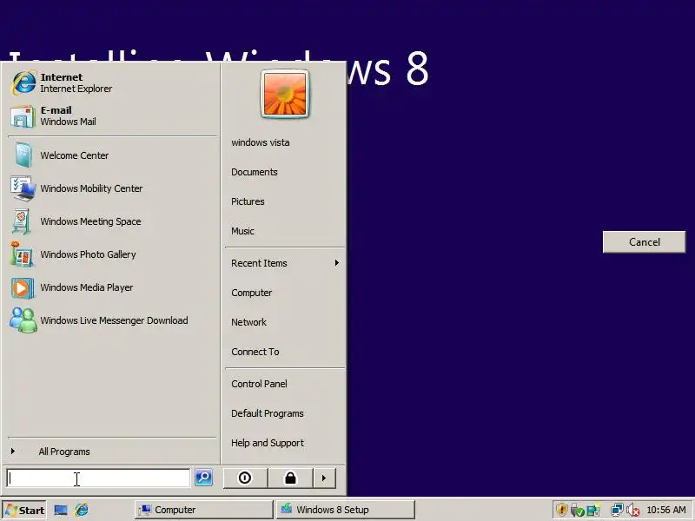The width and height of the screenshot is (695, 521).
Task: Select Connect To option
Action: pyautogui.click(x=255, y=352)
